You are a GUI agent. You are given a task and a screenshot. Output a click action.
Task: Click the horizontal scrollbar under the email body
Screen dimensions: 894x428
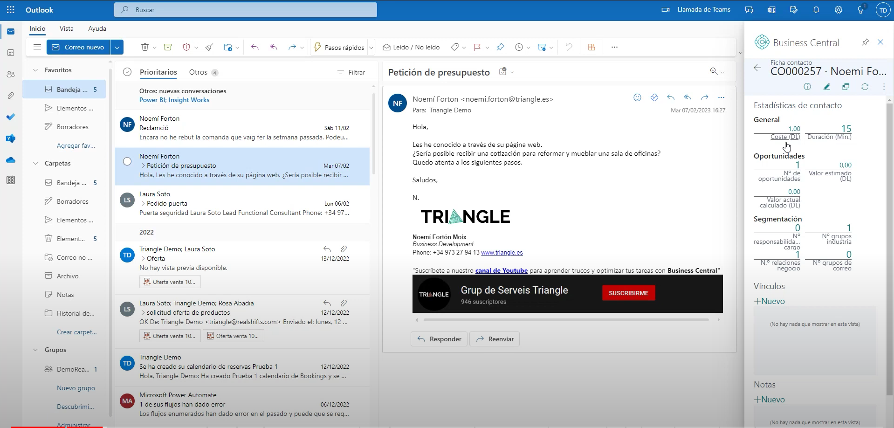coord(566,320)
